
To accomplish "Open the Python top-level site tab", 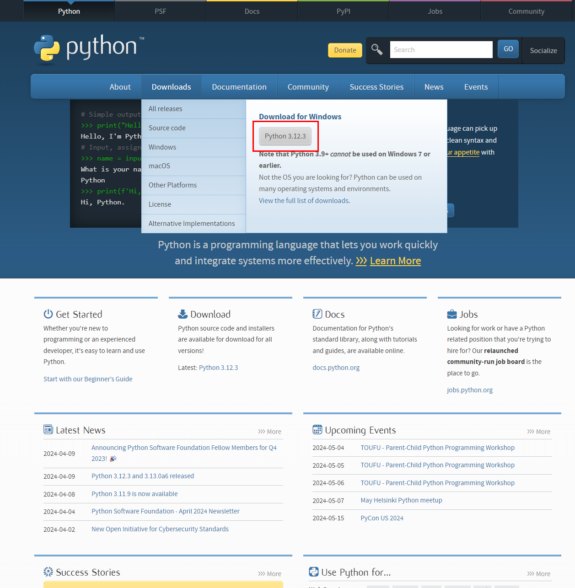I will [x=69, y=11].
